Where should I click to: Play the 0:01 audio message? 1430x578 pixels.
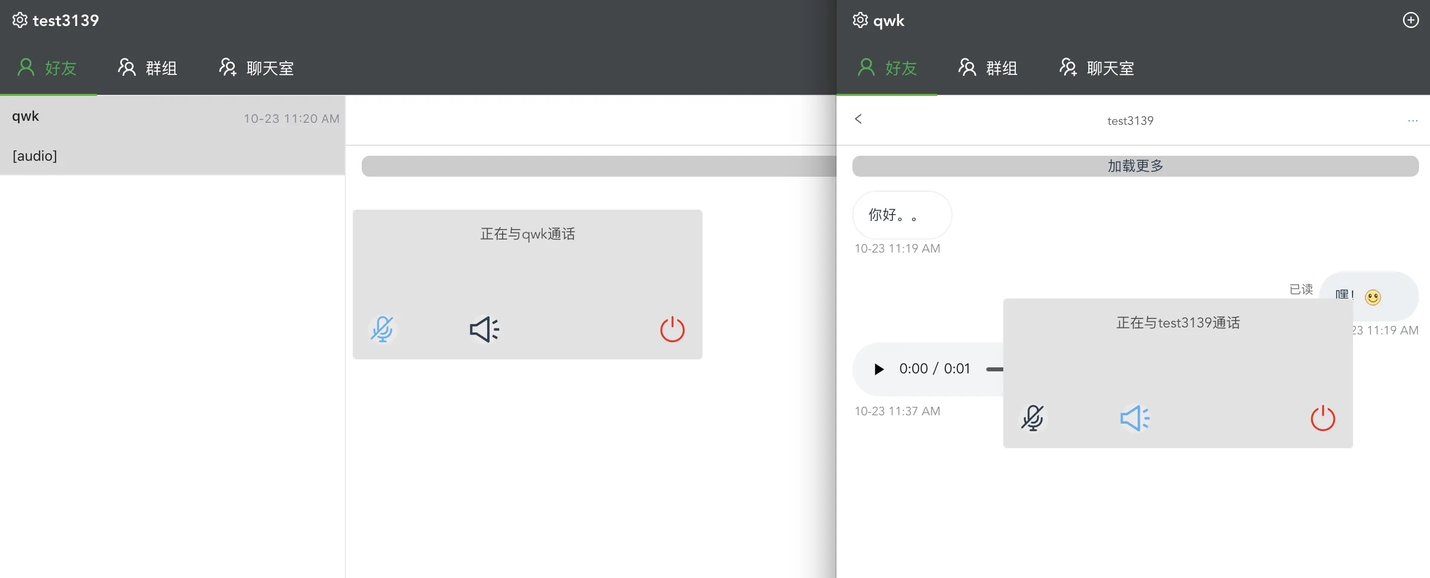[878, 369]
